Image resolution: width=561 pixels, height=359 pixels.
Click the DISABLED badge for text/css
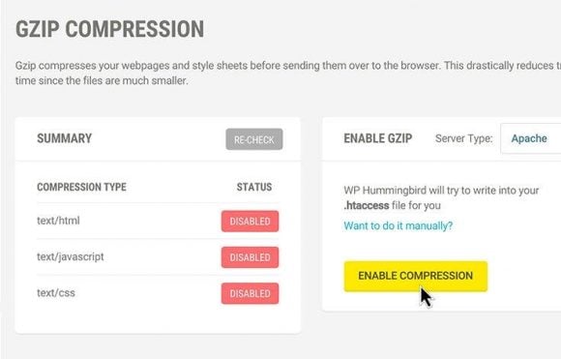[x=251, y=293]
